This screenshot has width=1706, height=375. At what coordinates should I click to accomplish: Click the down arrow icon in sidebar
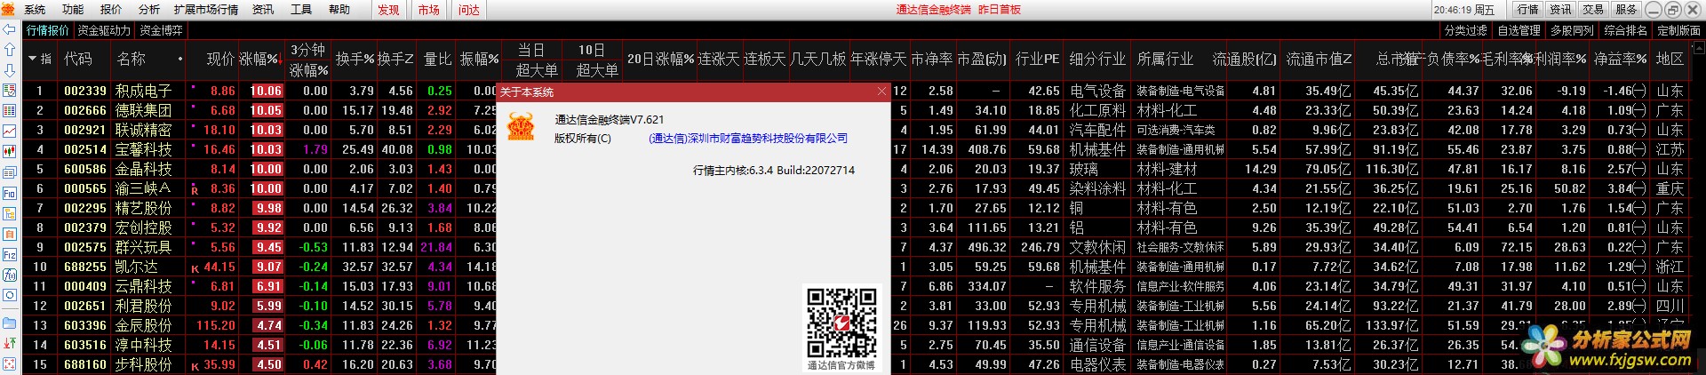9,70
